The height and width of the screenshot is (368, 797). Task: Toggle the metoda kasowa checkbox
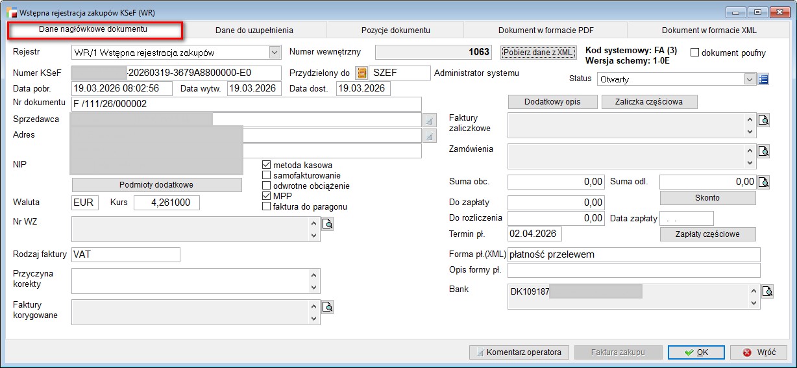pos(266,165)
